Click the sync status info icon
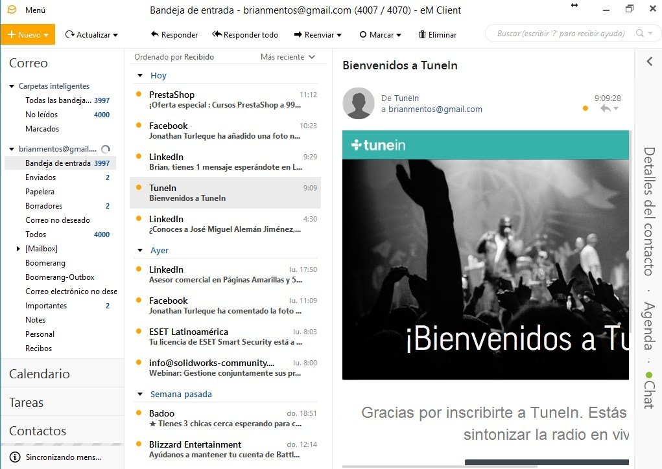 [15, 457]
